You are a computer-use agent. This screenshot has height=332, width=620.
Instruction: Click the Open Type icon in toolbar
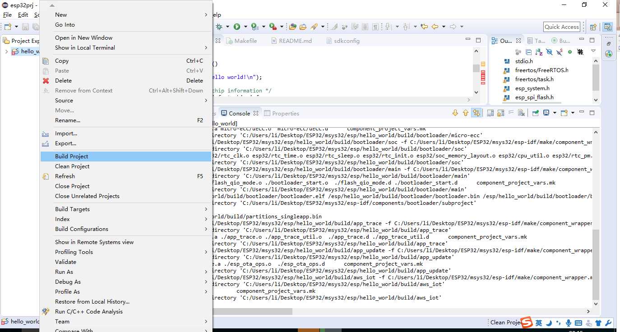(x=293, y=27)
